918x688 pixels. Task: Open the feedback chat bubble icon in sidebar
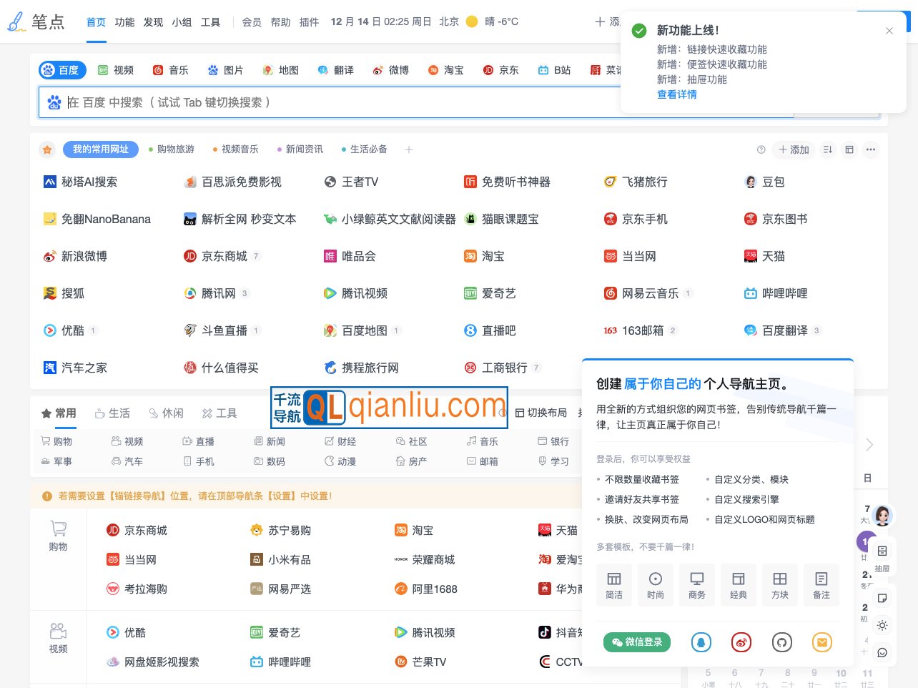(x=882, y=652)
